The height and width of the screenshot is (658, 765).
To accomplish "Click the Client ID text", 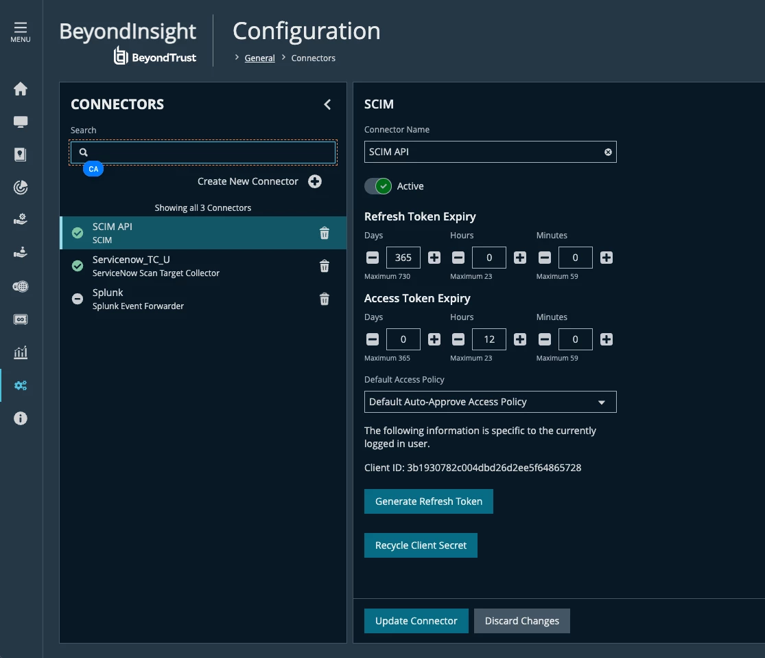I will (473, 468).
